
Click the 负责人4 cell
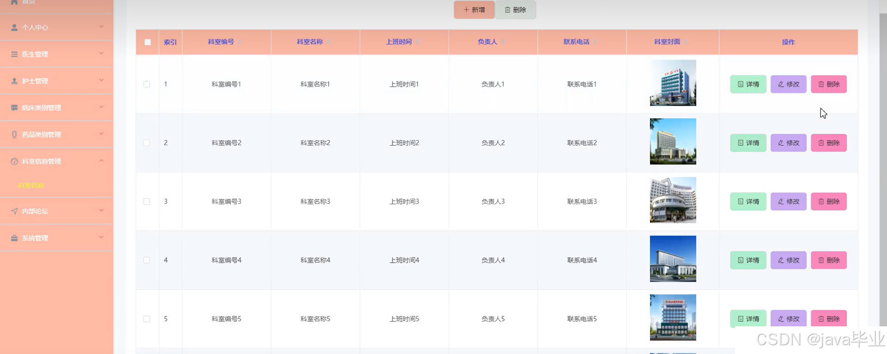point(493,260)
